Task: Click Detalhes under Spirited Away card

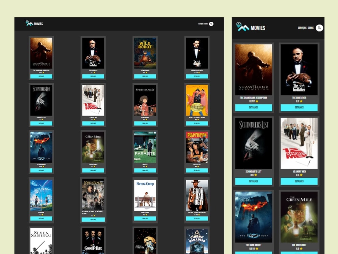Action: pyautogui.click(x=145, y=123)
